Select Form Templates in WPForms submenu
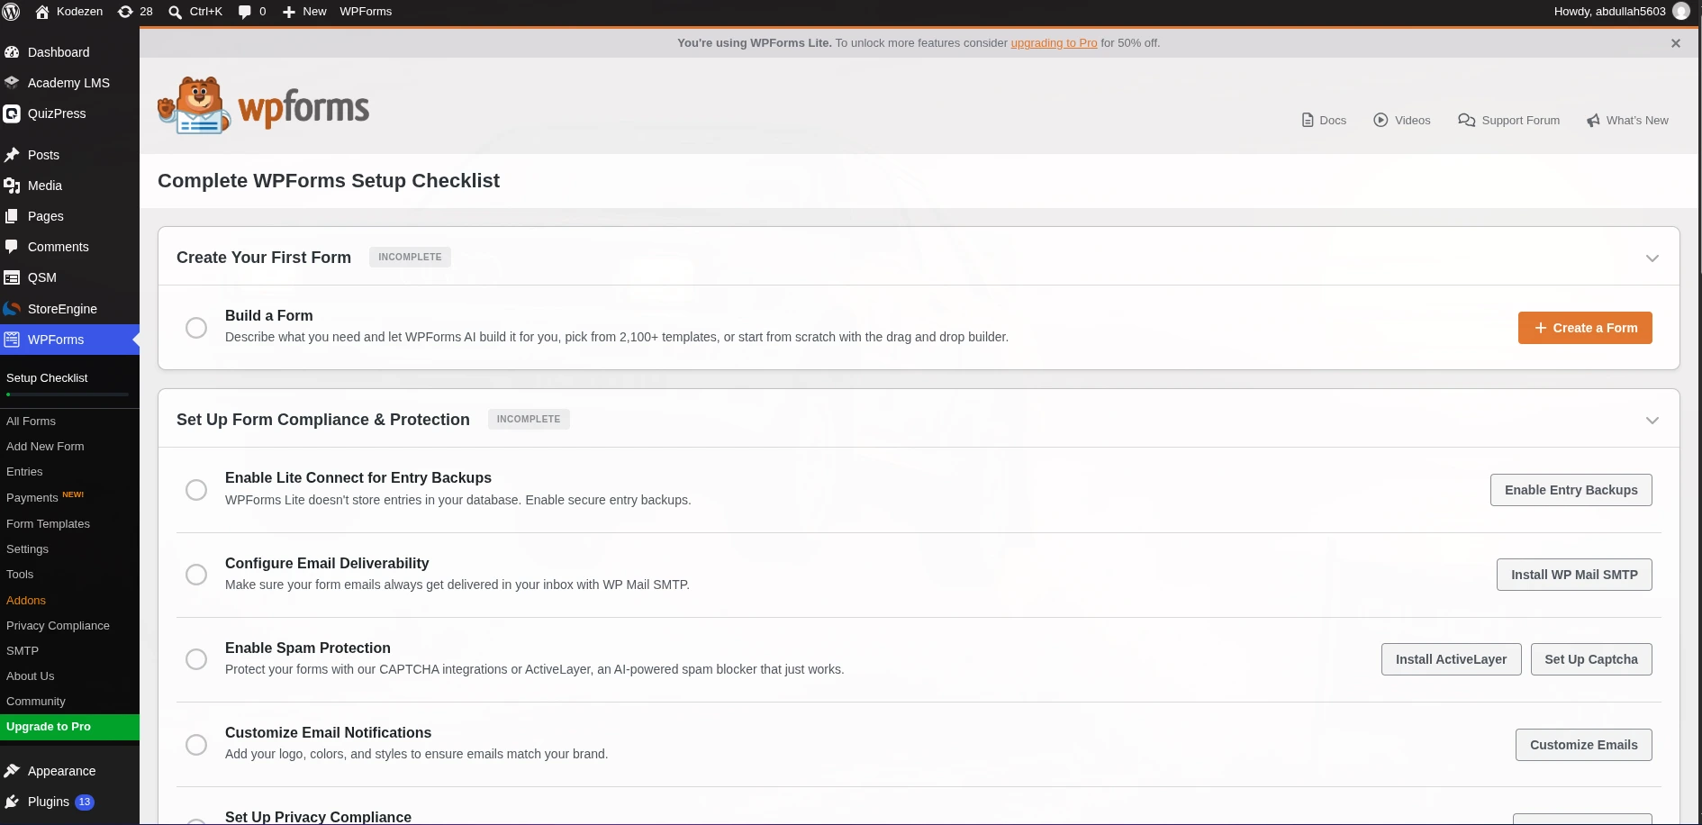The width and height of the screenshot is (1702, 825). click(48, 524)
